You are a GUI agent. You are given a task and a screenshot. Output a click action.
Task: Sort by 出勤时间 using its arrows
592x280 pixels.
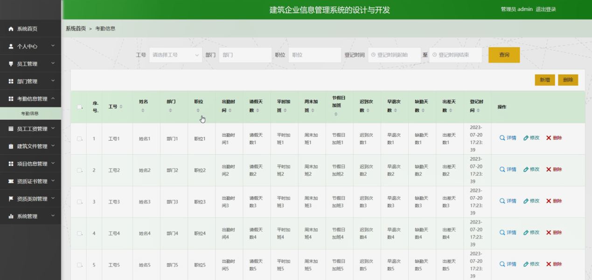pyautogui.click(x=230, y=110)
